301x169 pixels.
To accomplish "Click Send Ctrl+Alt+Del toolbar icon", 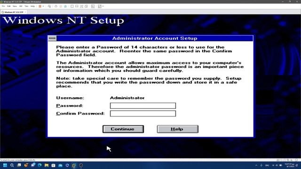I will 49,6.
